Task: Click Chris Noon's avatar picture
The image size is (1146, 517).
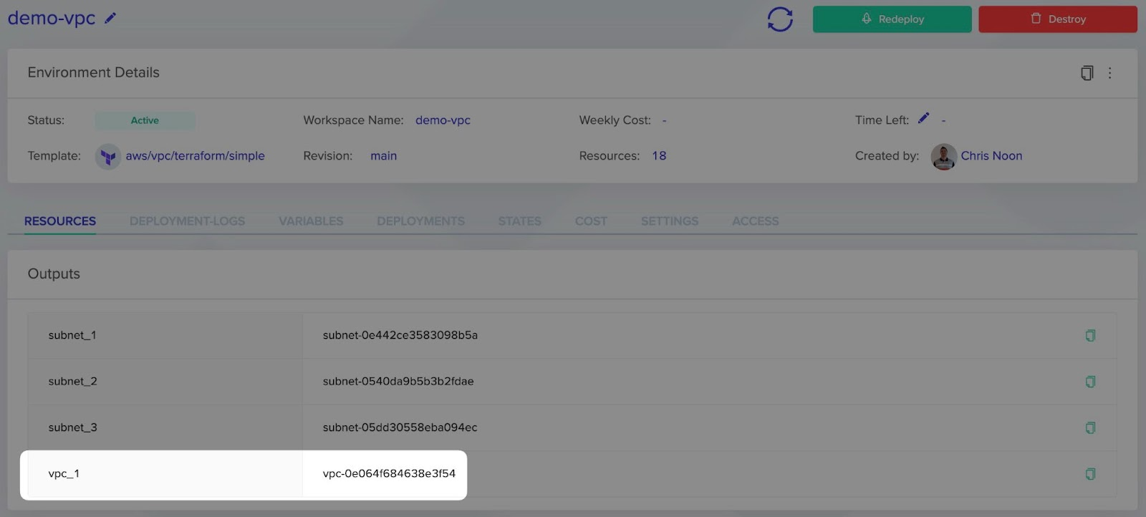Action: click(943, 156)
